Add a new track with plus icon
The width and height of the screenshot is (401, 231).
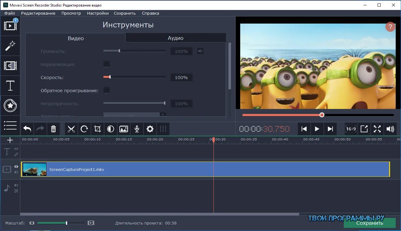10,140
